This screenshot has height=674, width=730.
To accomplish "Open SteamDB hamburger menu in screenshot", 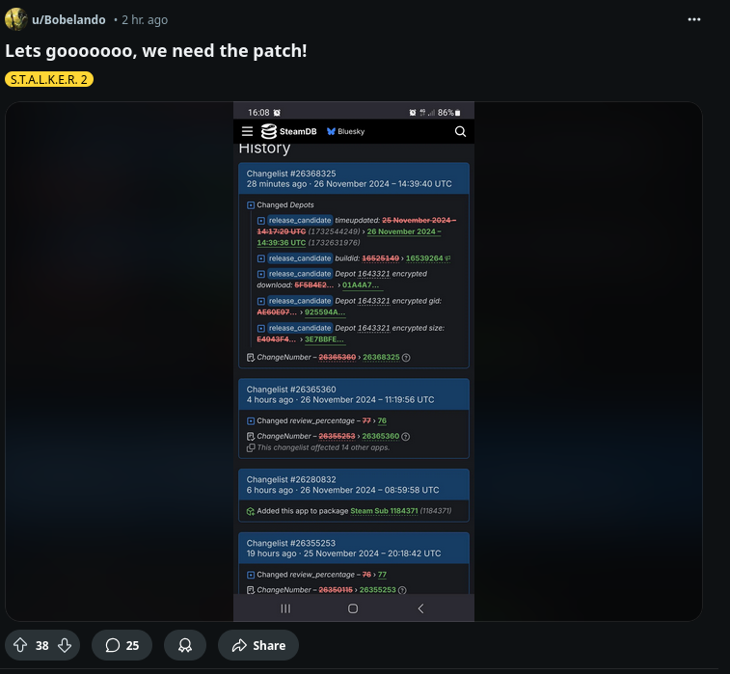I will 247,131.
